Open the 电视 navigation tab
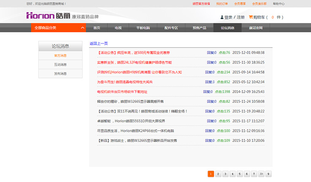The height and width of the screenshot is (182, 311). coord(118,28)
